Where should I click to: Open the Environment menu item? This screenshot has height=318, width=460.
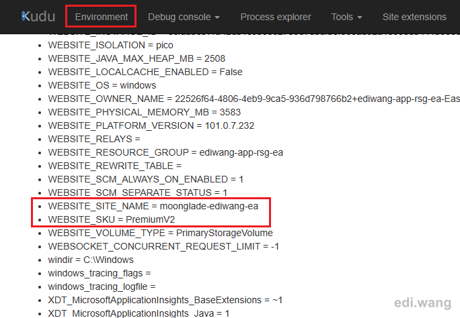pos(101,17)
